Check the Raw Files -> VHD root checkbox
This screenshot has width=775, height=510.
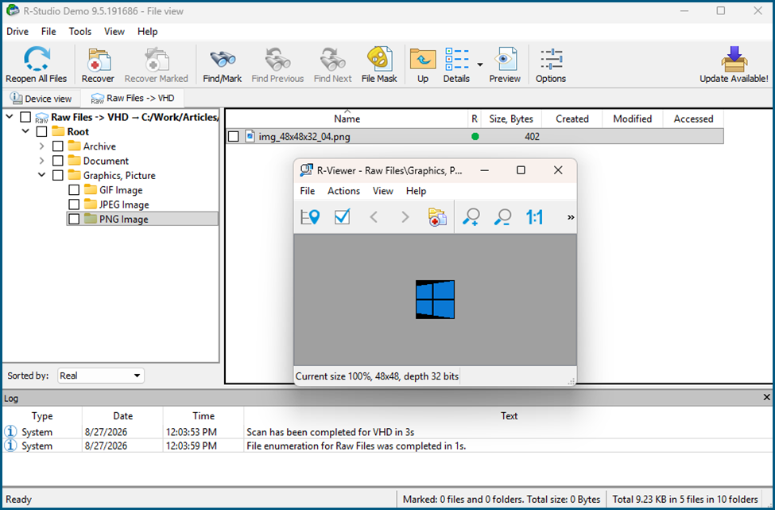coord(25,117)
